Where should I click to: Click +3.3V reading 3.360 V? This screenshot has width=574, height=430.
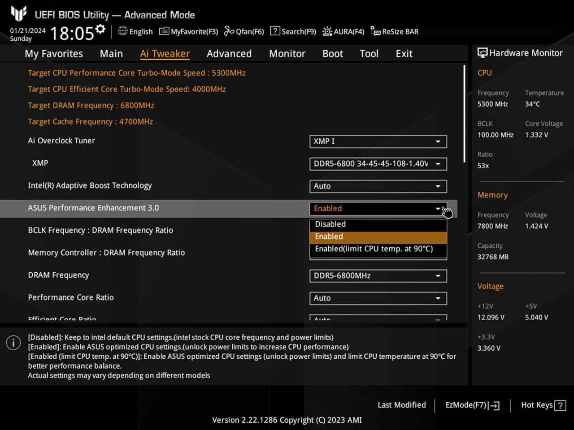click(489, 348)
